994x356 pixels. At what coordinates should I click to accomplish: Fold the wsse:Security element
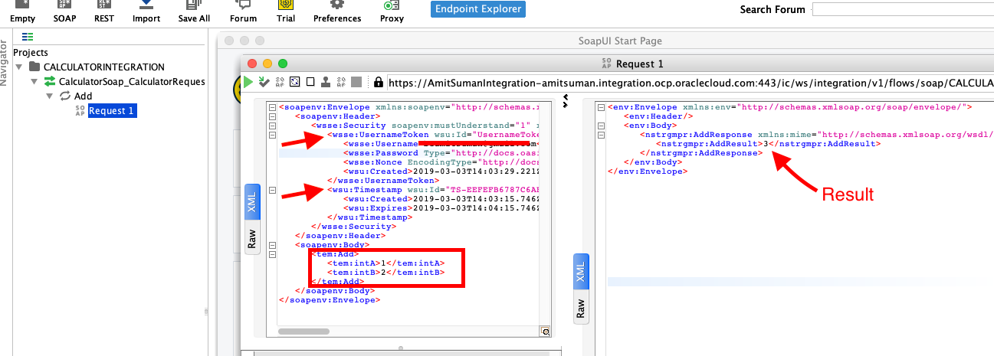click(x=273, y=125)
